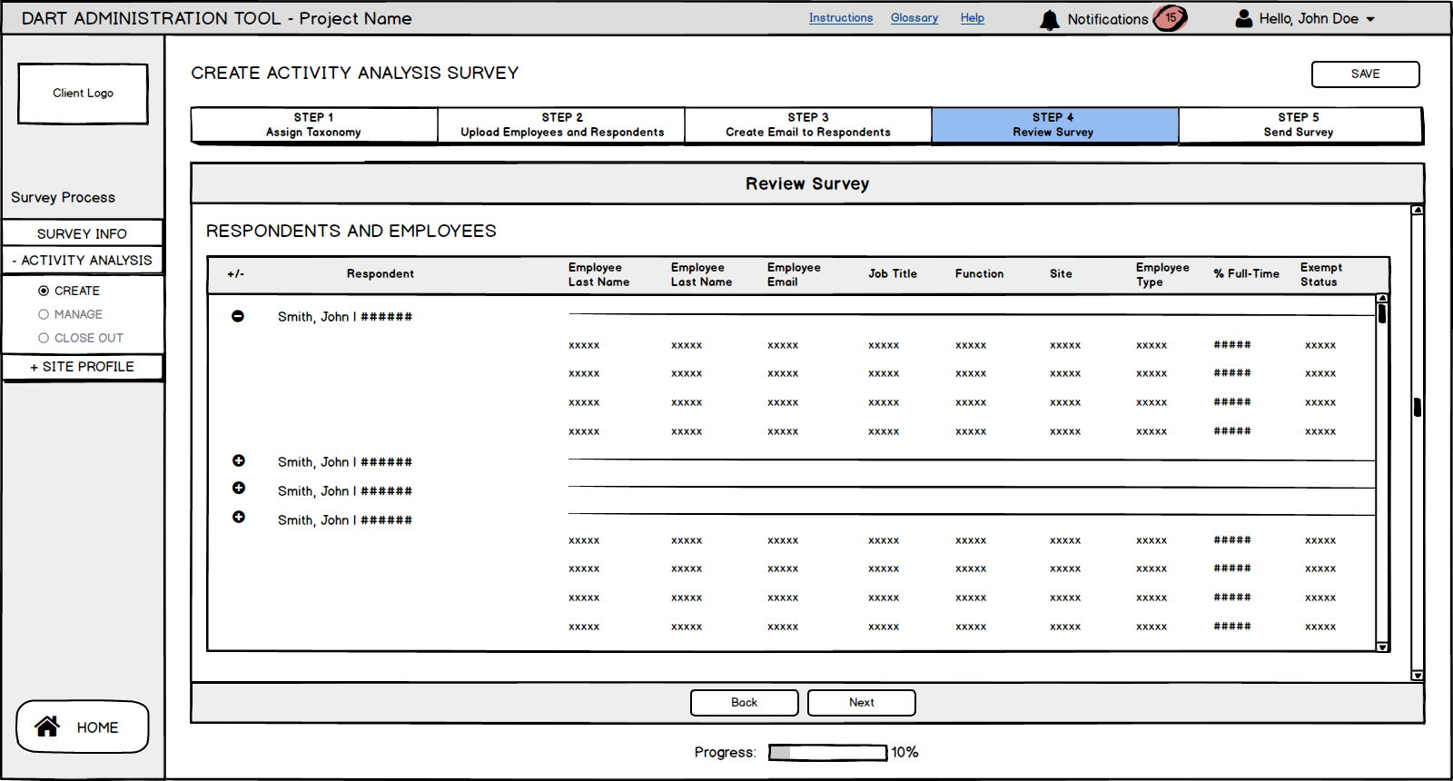Click the Progress bar at 10%

828,752
